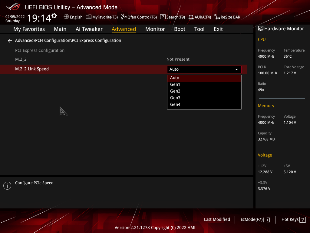Open the Ai Tweaker tab
310x233 pixels.
(89, 29)
